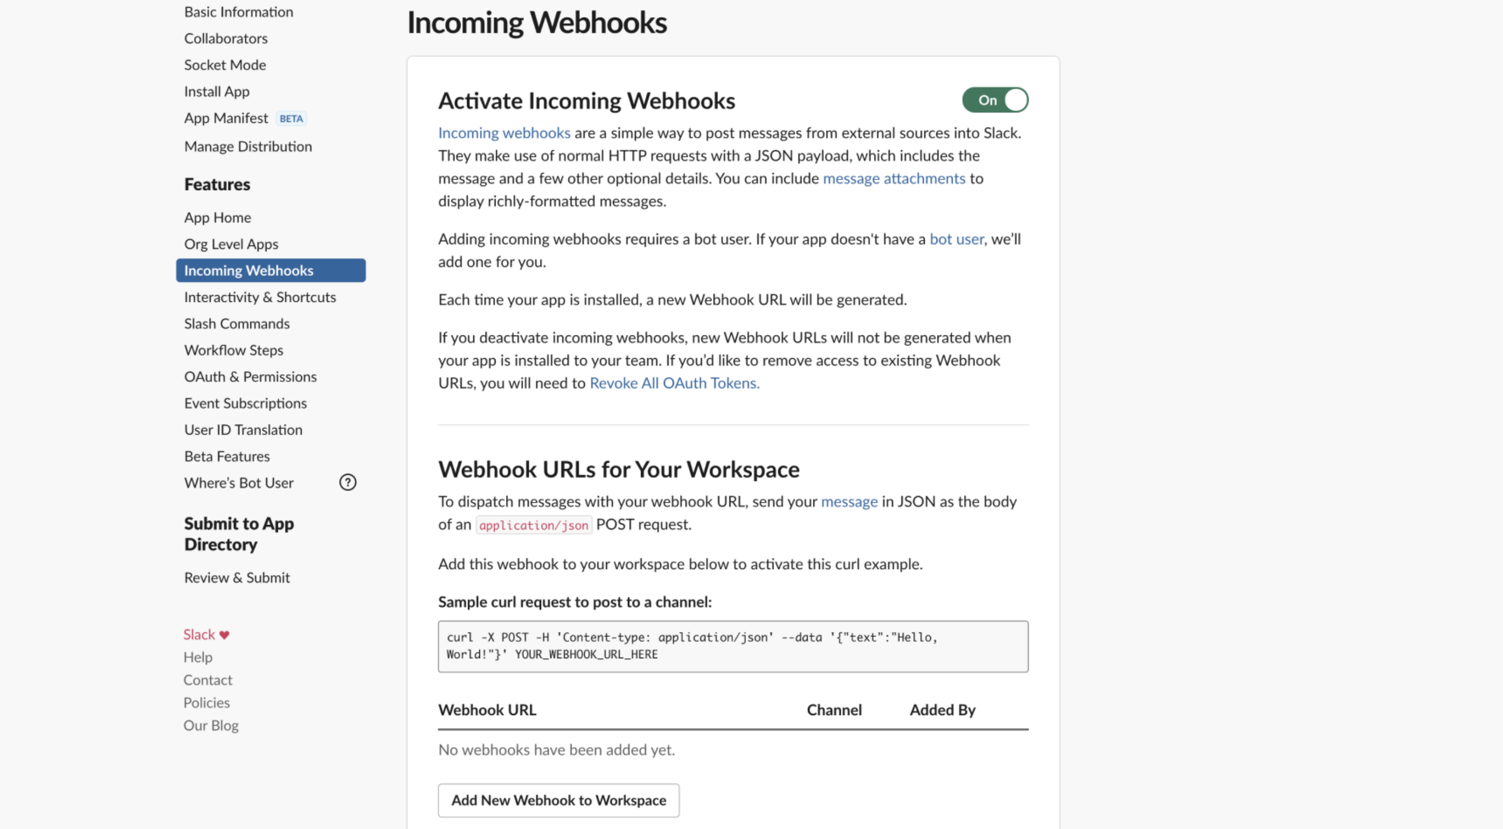Select User ID Translation in sidebar

click(243, 429)
